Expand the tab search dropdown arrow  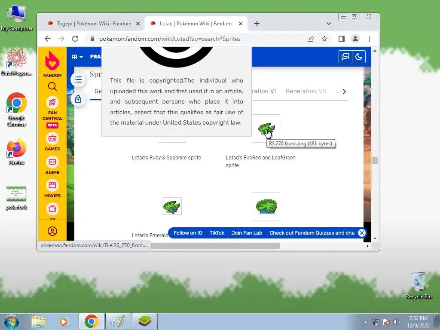pyautogui.click(x=329, y=24)
